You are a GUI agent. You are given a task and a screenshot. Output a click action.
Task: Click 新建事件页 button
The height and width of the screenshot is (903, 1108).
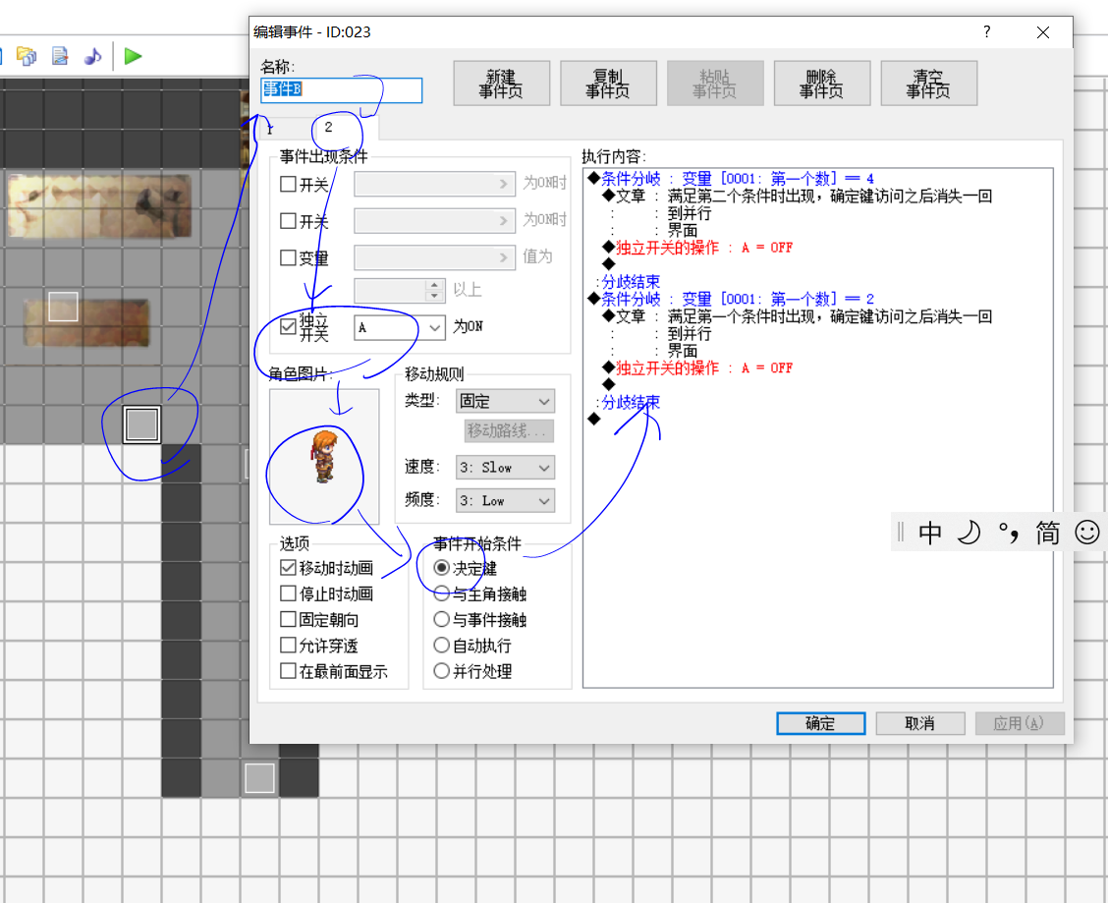pos(501,84)
